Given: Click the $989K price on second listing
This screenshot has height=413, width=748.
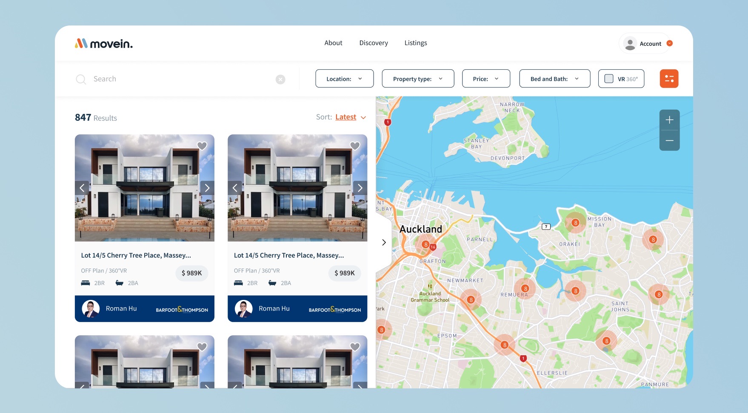Looking at the screenshot, I should [345, 273].
